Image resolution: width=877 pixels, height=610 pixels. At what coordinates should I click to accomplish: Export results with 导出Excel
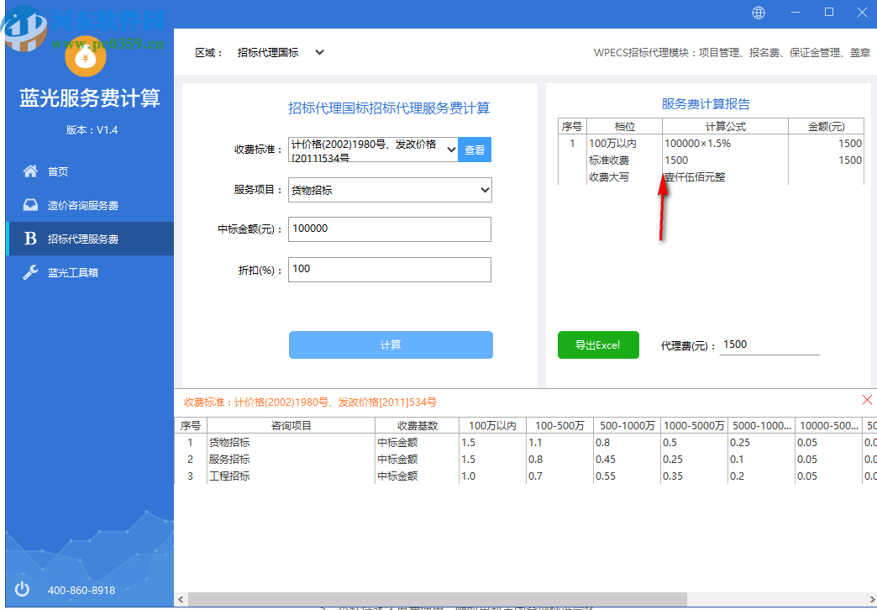tap(598, 344)
